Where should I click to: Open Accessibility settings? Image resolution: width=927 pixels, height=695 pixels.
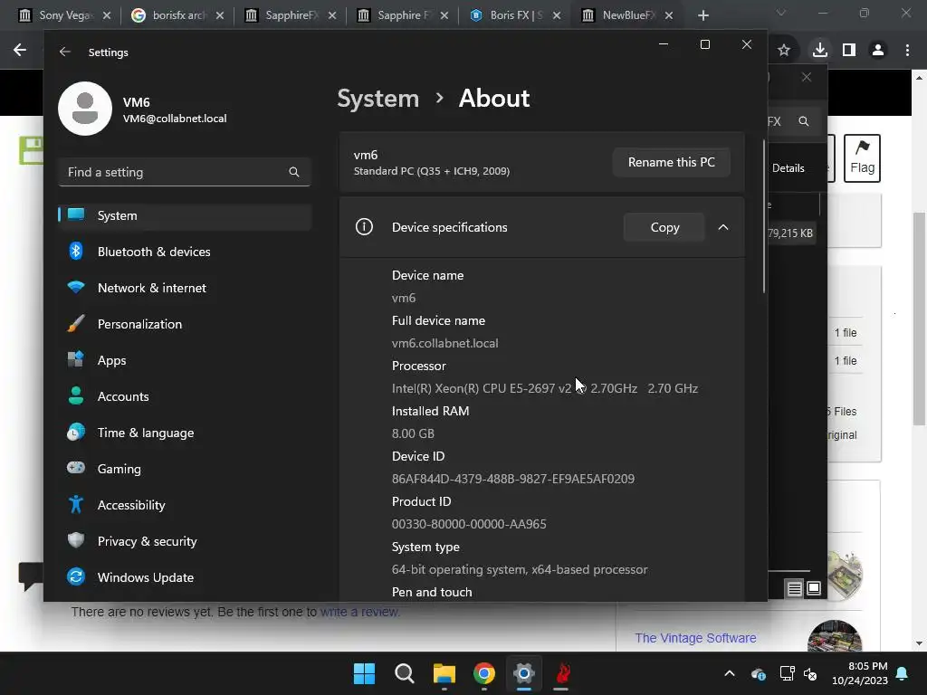coord(185,505)
